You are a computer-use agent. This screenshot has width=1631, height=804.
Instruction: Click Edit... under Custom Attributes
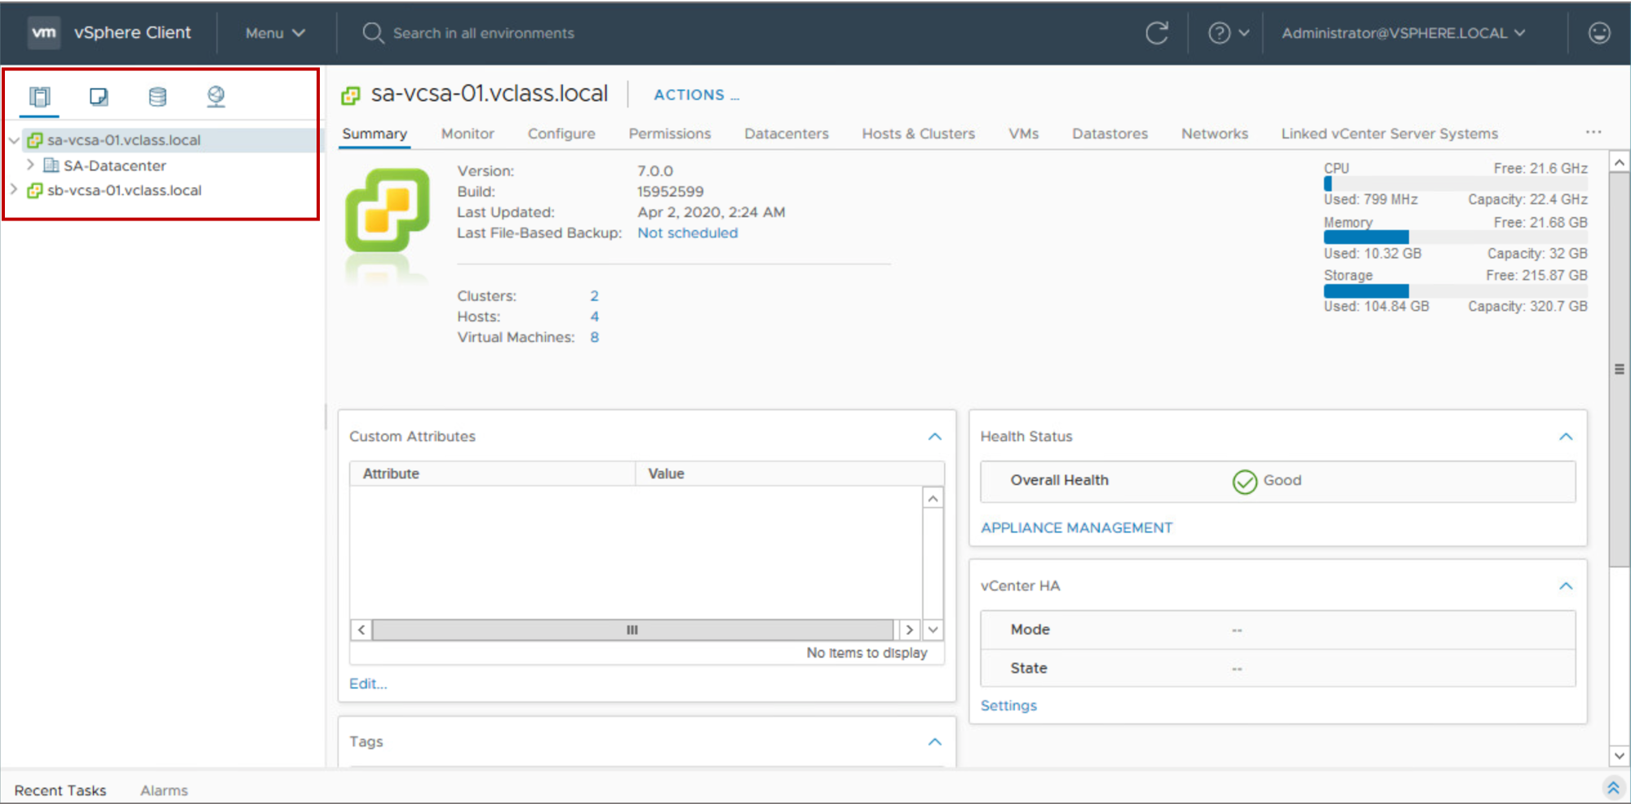(368, 684)
